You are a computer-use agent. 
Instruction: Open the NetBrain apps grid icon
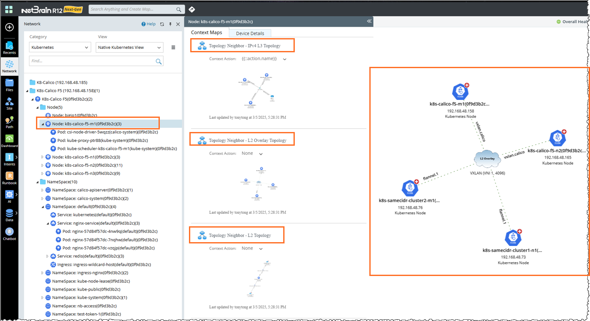pyautogui.click(x=9, y=9)
